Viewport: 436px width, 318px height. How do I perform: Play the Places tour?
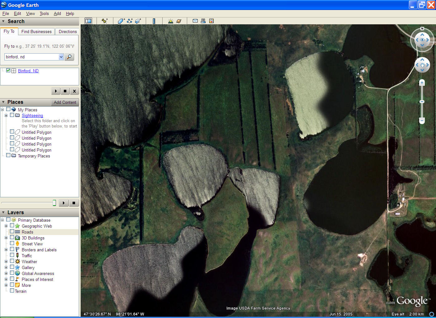[64, 203]
